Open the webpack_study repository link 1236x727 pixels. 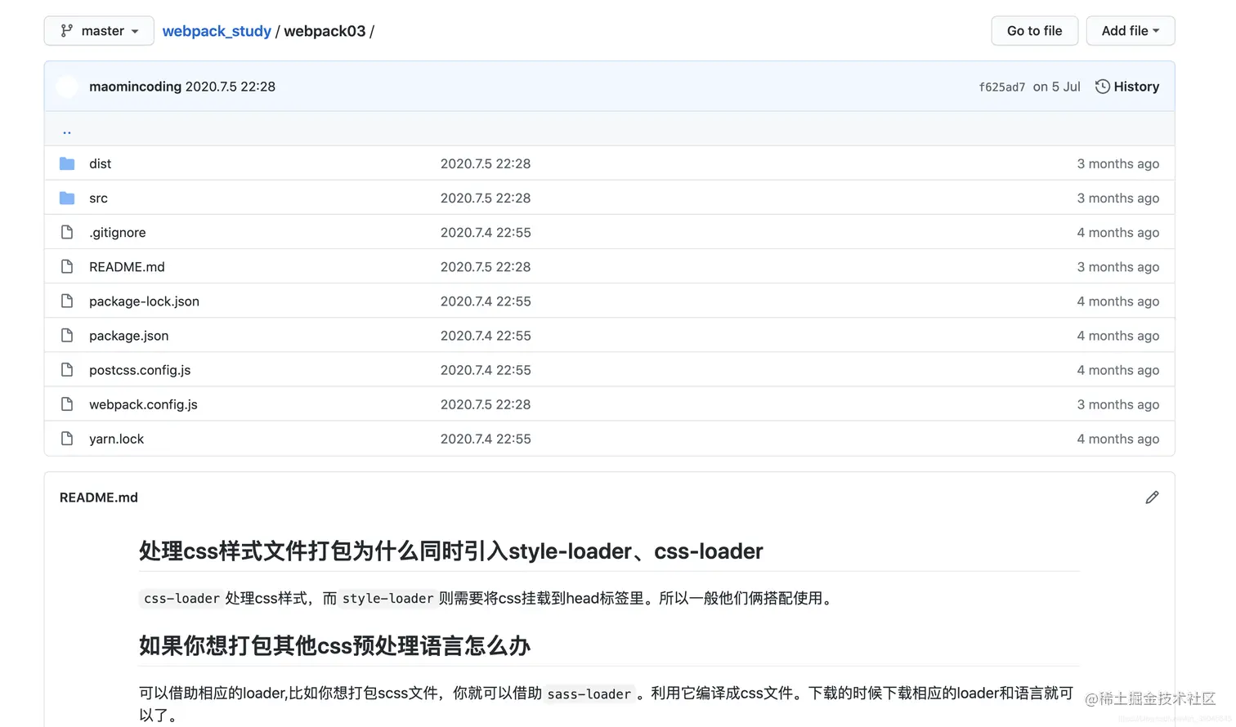[217, 31]
